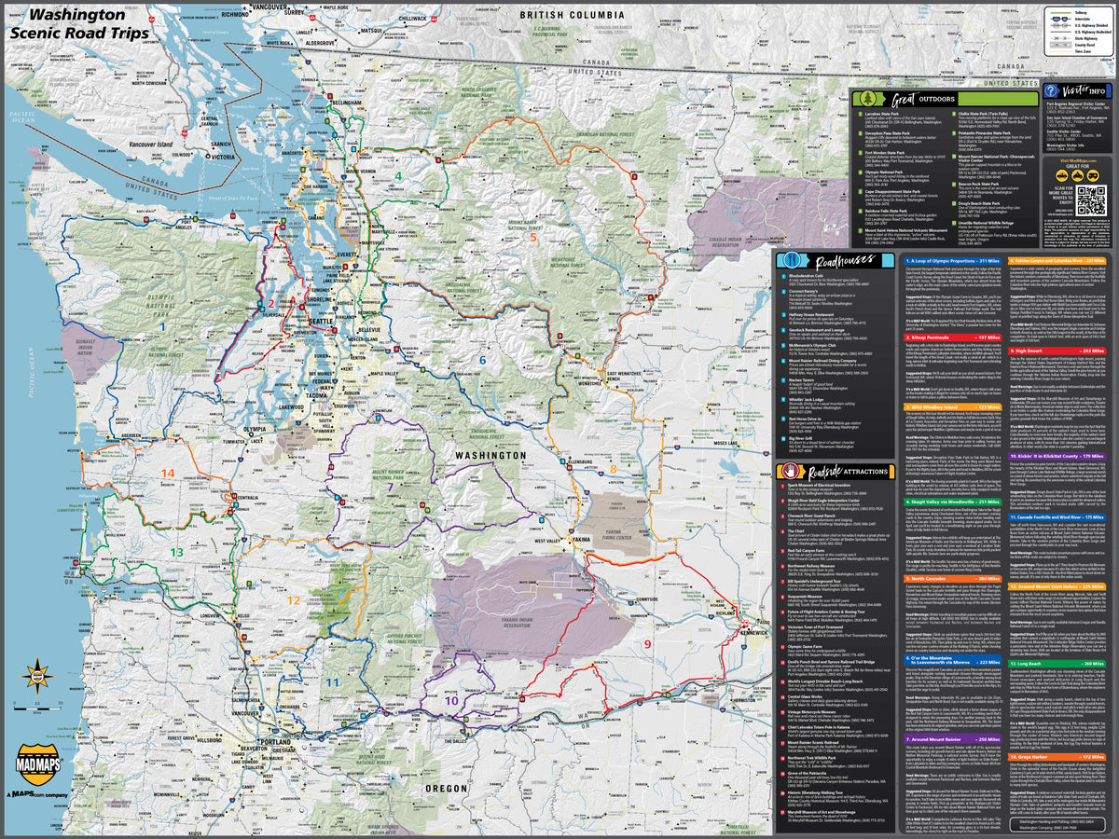Click the MAD MAPS shield logo
The width and height of the screenshot is (1119, 839).
[37, 766]
